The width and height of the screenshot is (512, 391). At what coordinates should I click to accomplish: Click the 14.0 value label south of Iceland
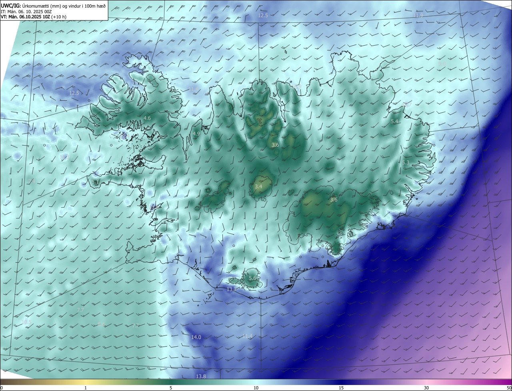[196, 337]
